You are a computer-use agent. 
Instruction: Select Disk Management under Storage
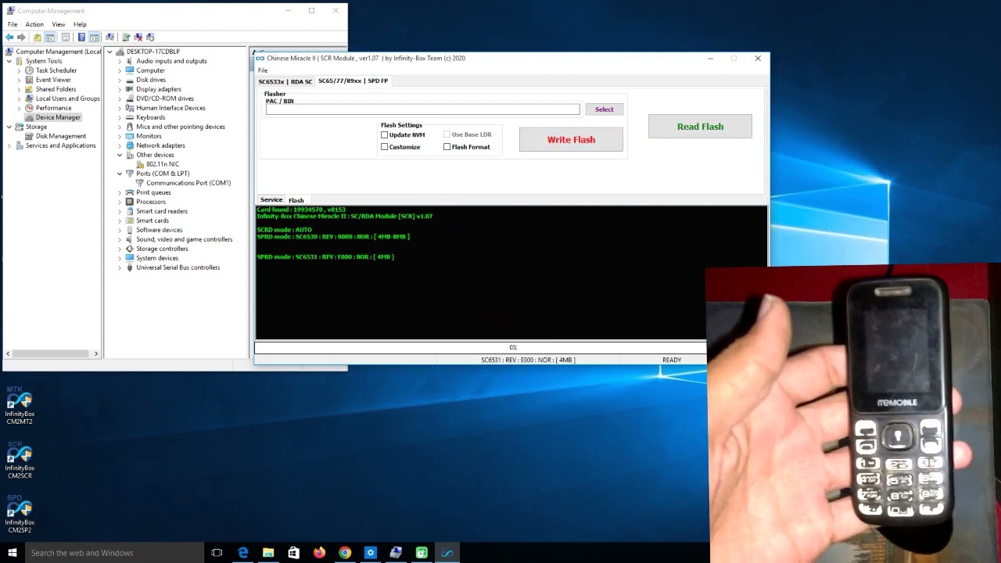[x=60, y=136]
